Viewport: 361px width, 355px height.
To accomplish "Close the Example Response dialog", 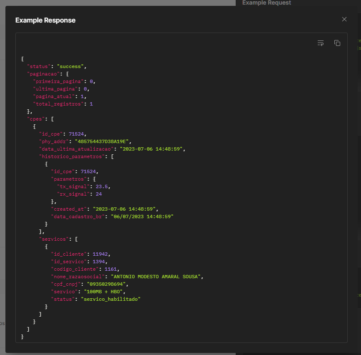I will coord(344,19).
